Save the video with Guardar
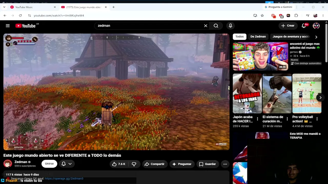328x184 pixels. point(208,164)
